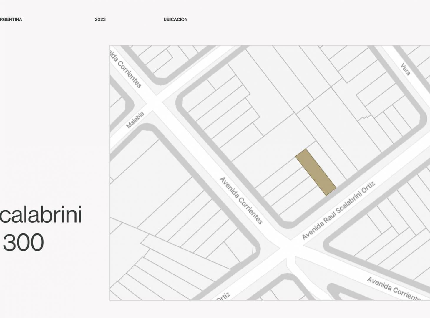Viewport: 430px width, 318px height.
Task: Select the large "calabrini" title text
Action: (41, 215)
